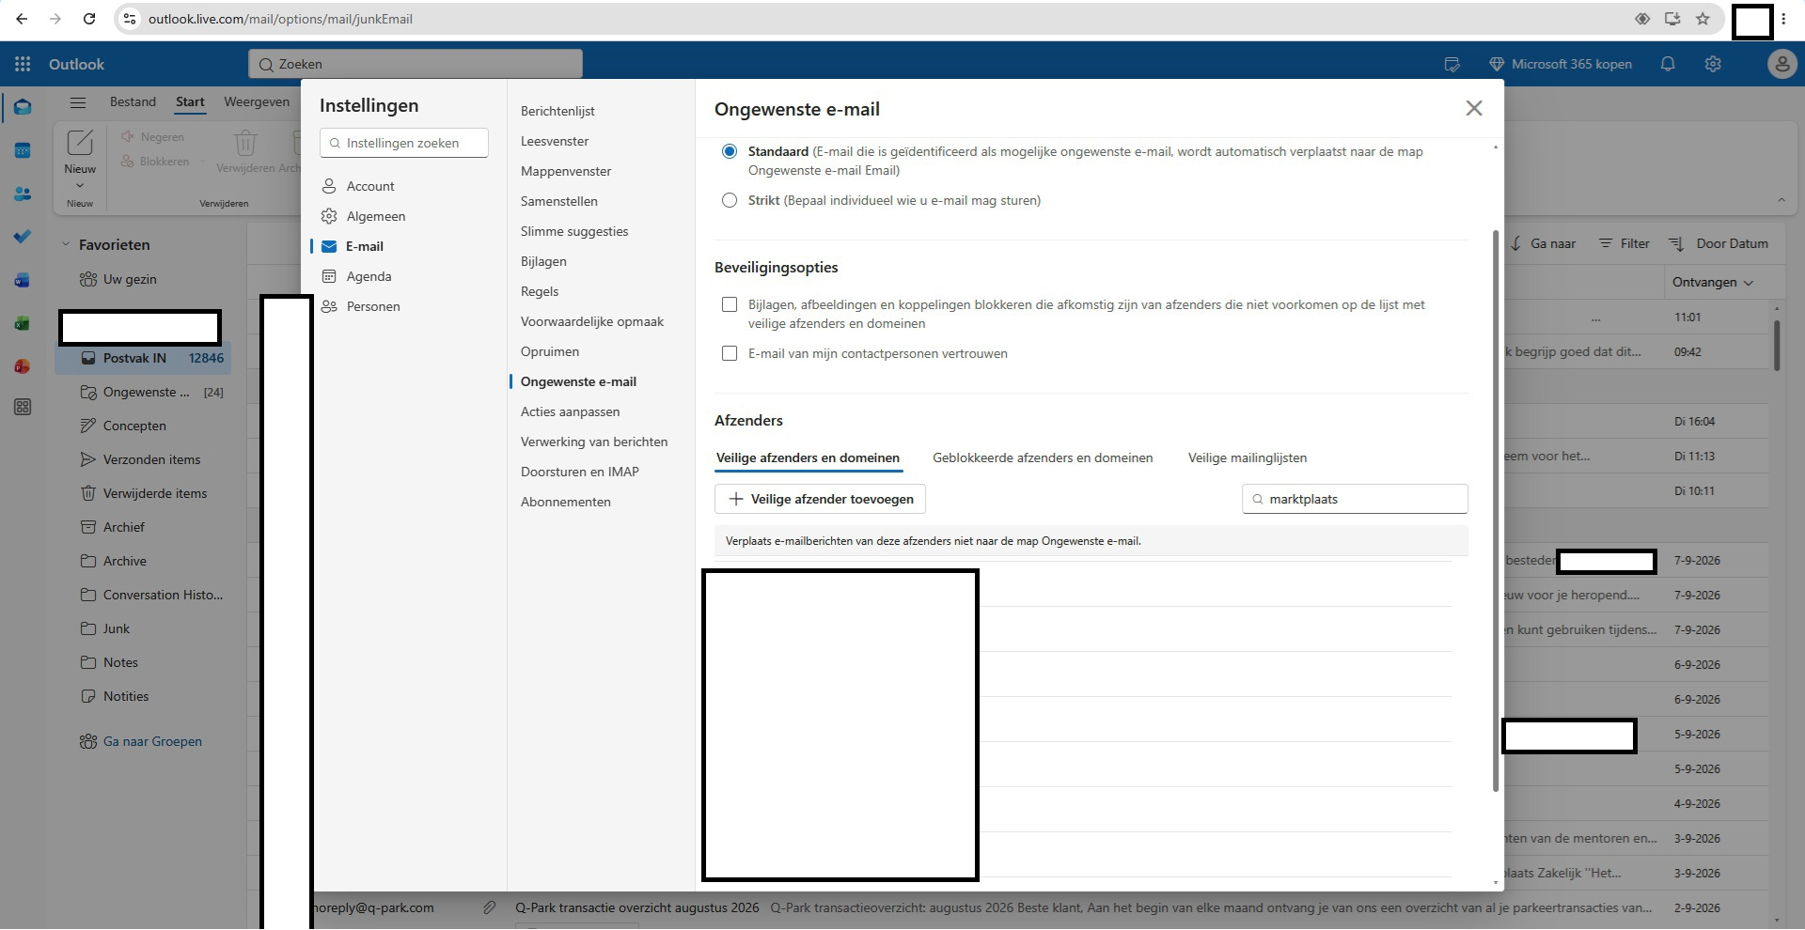Screen dimensions: 1805x930
Task: Switch to Geblokkeerde afzenders en domeinen tab
Action: pos(1043,457)
